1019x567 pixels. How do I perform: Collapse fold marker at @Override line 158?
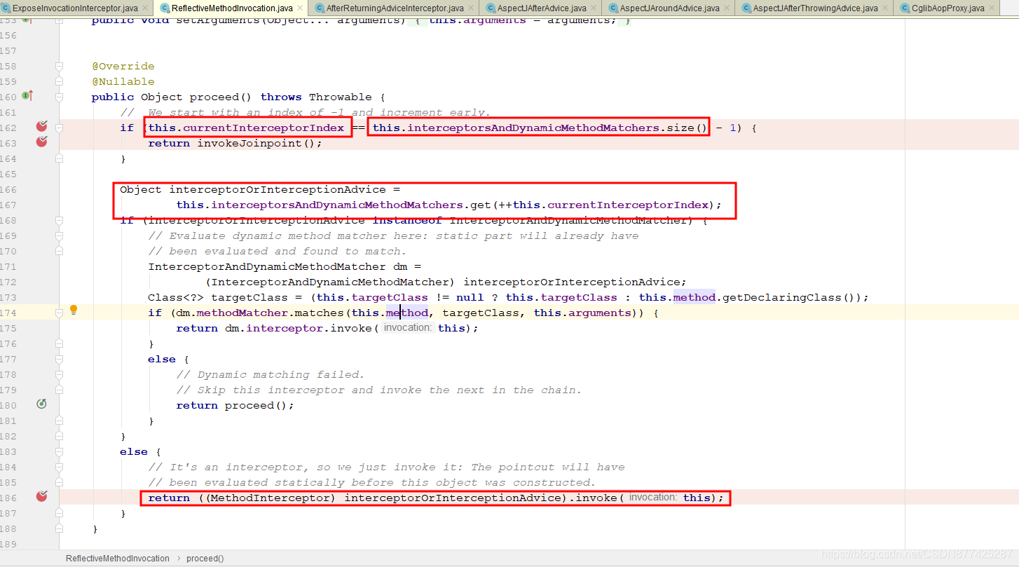click(60, 67)
